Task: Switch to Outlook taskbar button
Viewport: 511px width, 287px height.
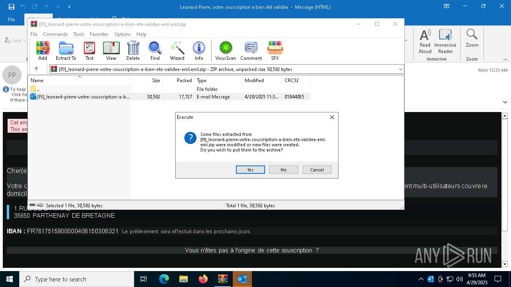Action: (x=242, y=279)
